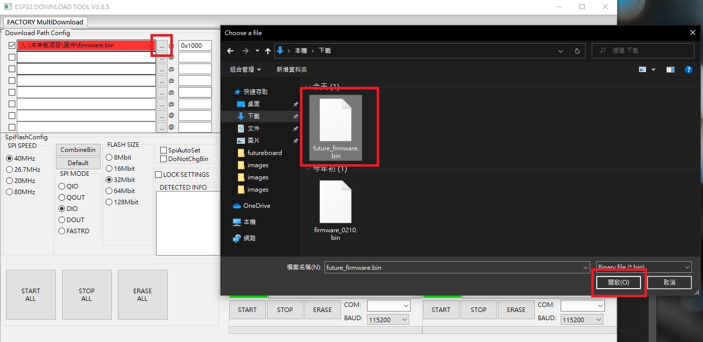Click the 新增資料夾 new folder item
Screen dimensions: 703x342
(291, 70)
